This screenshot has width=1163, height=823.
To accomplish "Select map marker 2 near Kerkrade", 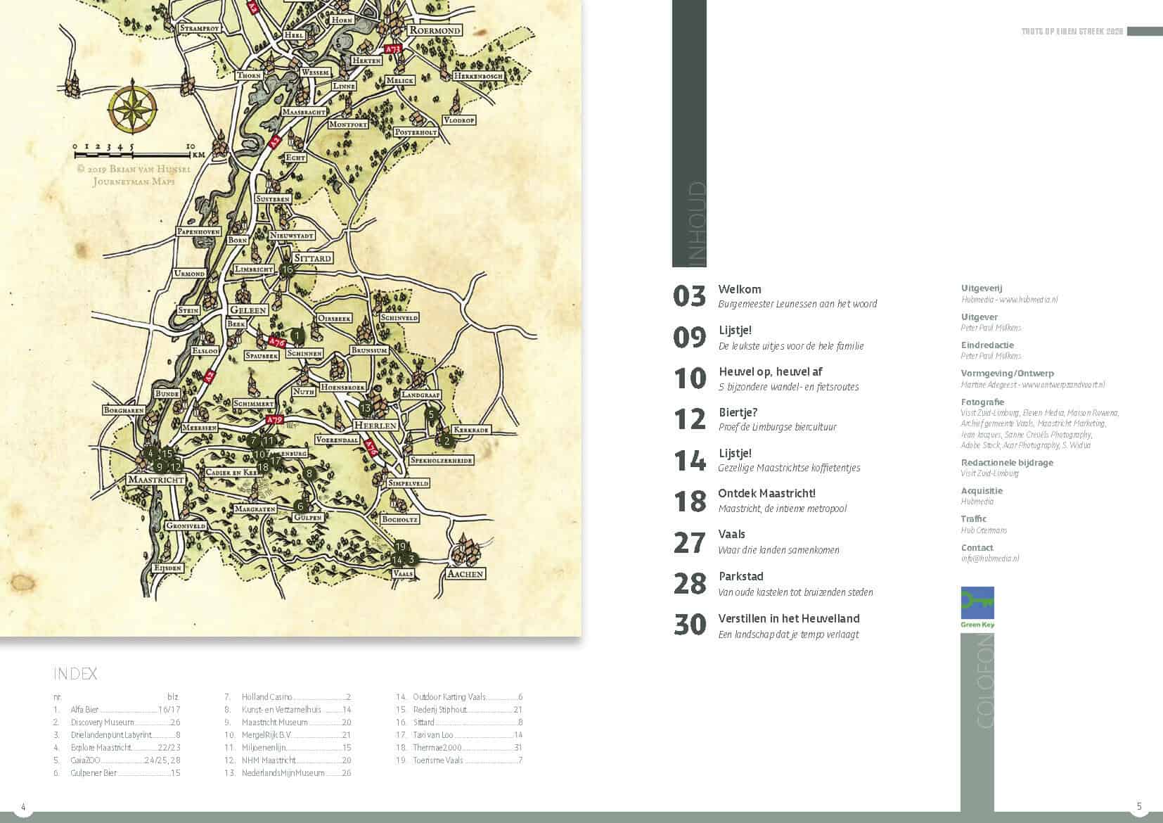I will 446,442.
